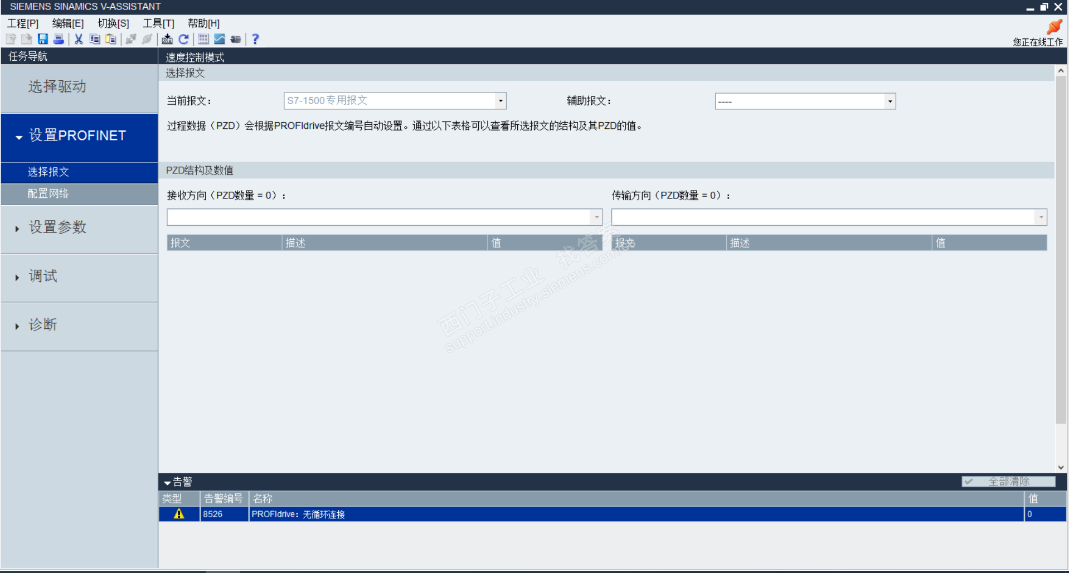Click the PZD结构及数值 section header
Viewport: 1069px width, 573px height.
pyautogui.click(x=200, y=171)
